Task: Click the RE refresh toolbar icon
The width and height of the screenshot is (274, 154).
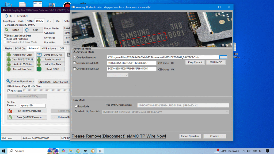Action: (6, 16)
